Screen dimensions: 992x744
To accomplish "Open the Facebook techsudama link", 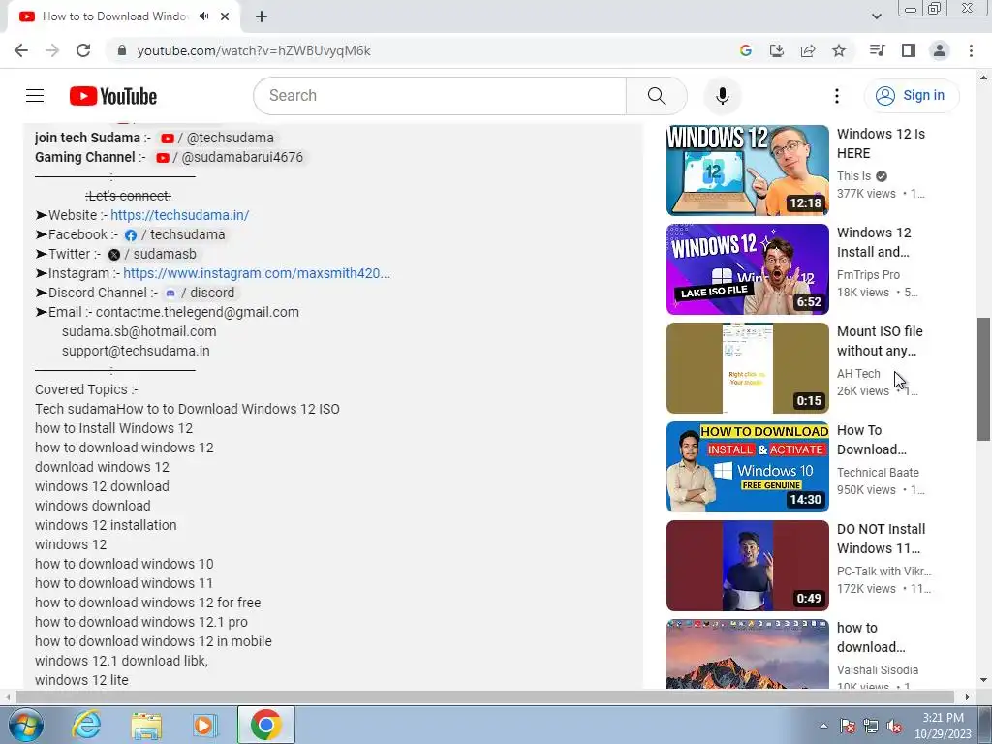I will pyautogui.click(x=174, y=234).
